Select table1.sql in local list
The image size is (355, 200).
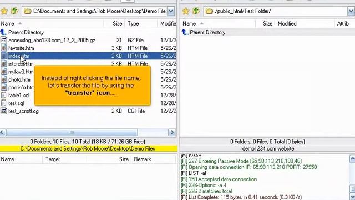tap(19, 95)
